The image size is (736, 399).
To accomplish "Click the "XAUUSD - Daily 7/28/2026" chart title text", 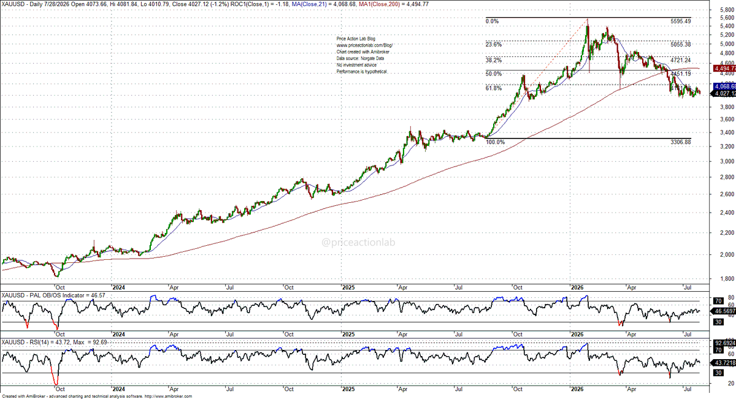I will point(36,4).
